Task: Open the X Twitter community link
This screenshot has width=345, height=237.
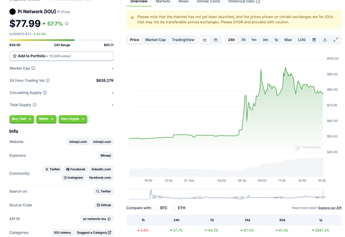Action: click(x=53, y=169)
